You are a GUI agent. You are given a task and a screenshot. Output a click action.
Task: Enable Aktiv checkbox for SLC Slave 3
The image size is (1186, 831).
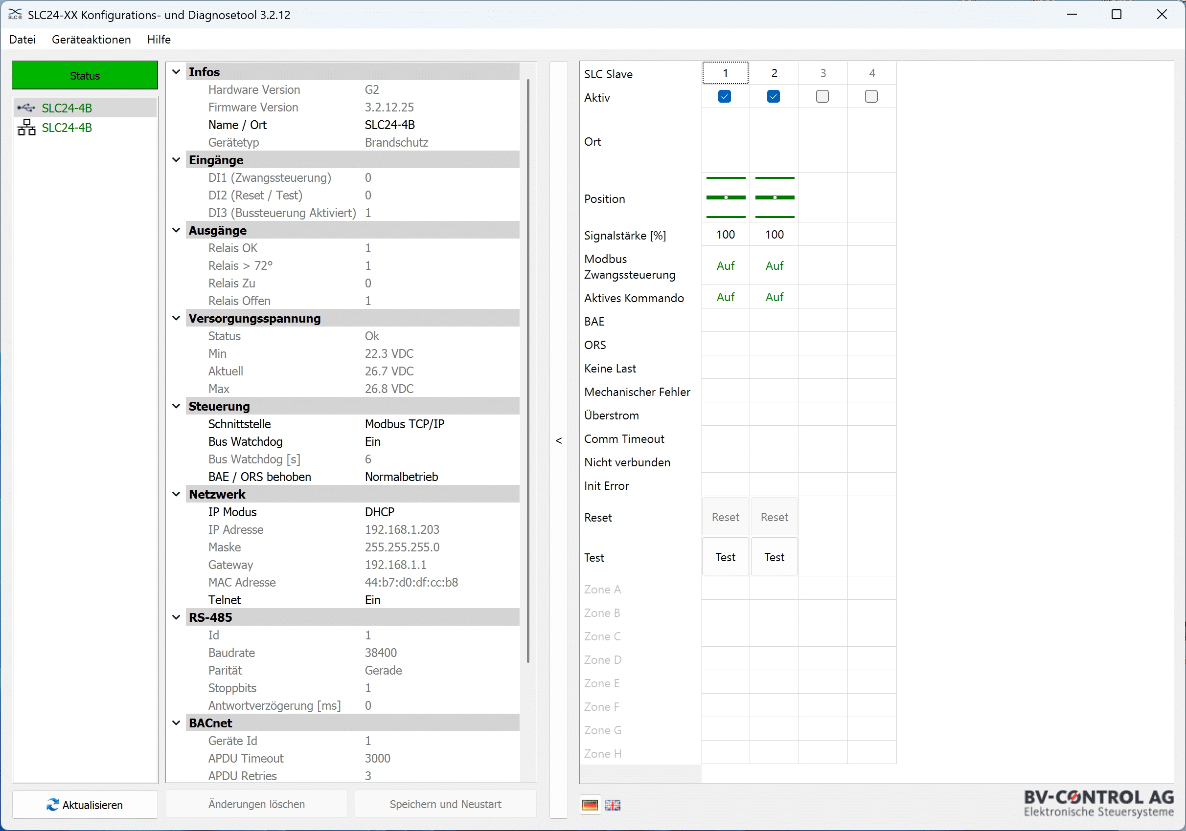tap(822, 96)
